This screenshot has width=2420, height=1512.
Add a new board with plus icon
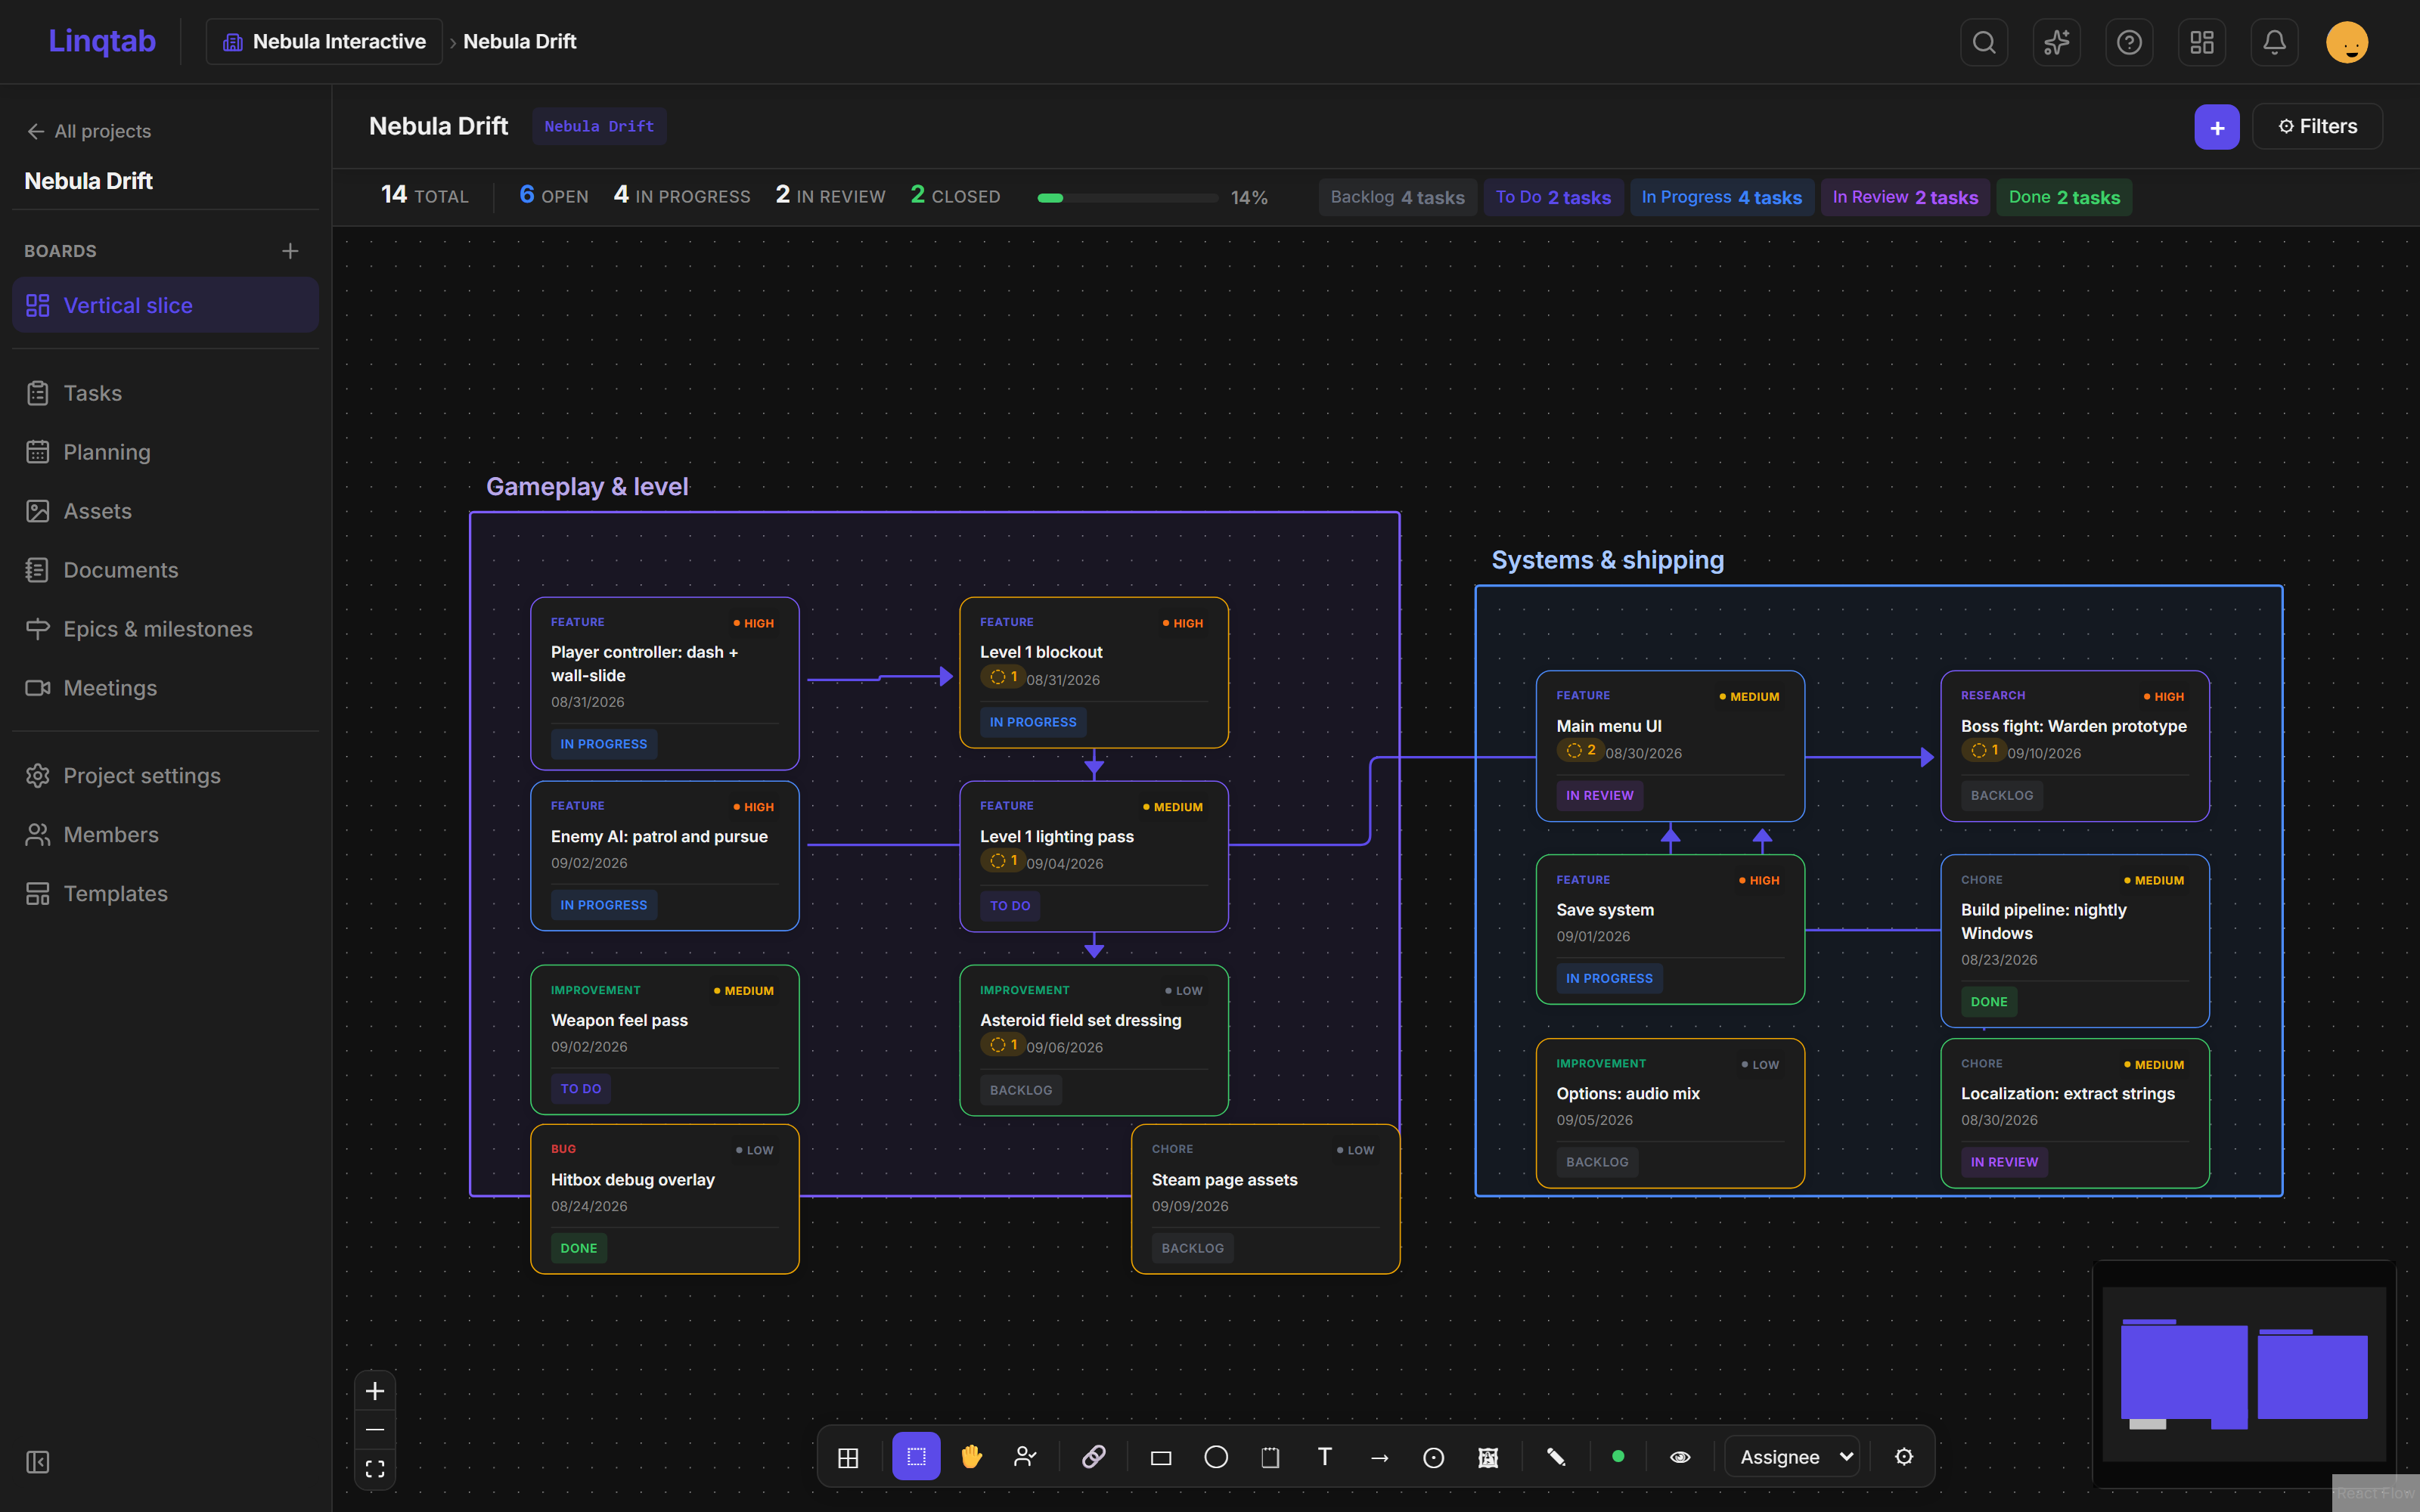click(290, 251)
